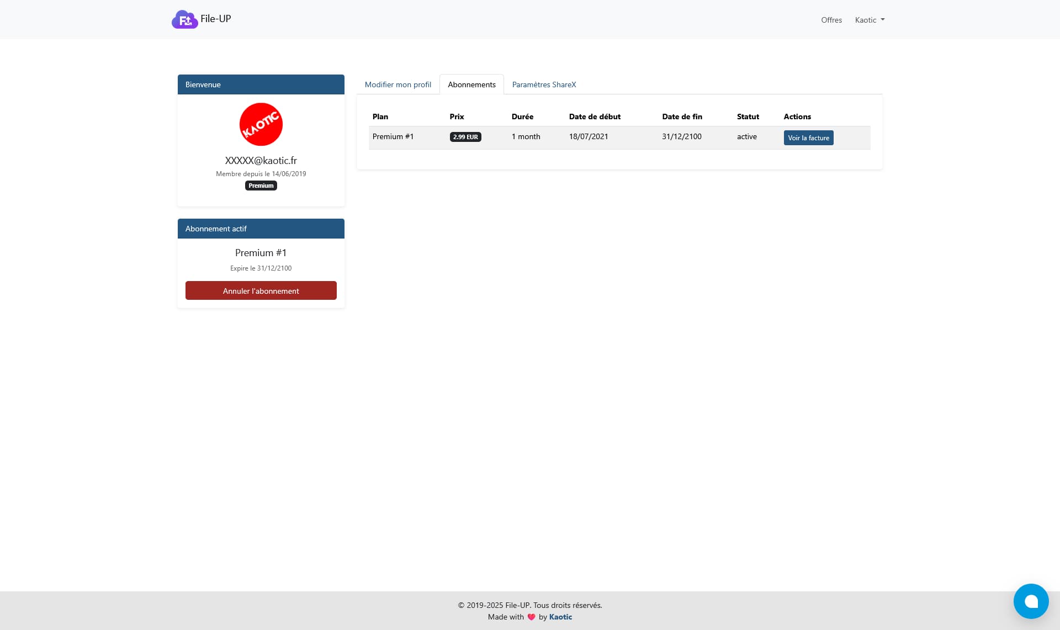Click the Date de fin column header
This screenshot has height=630, width=1060.
click(x=682, y=117)
